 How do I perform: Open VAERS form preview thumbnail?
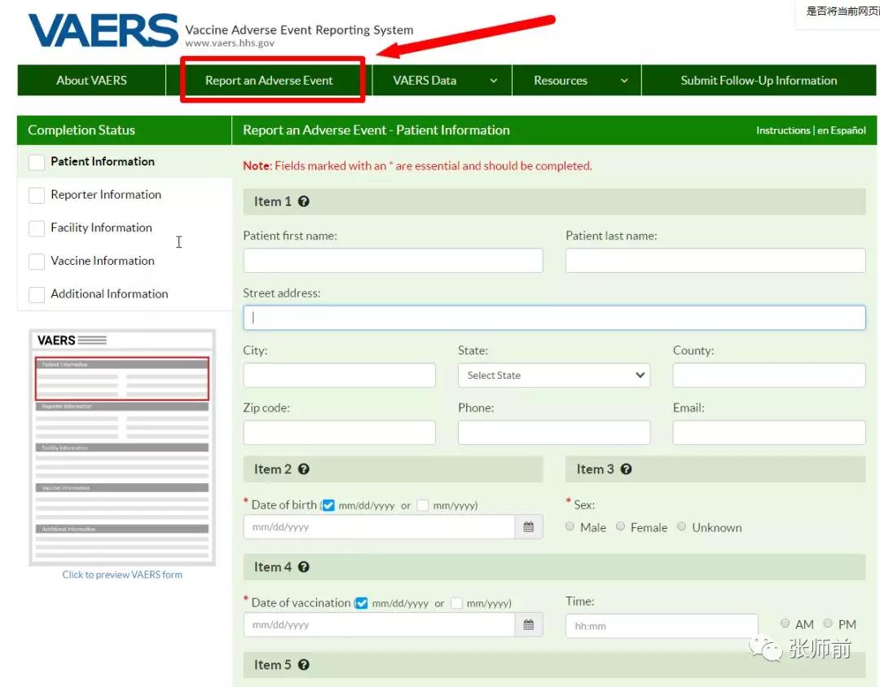click(x=122, y=447)
